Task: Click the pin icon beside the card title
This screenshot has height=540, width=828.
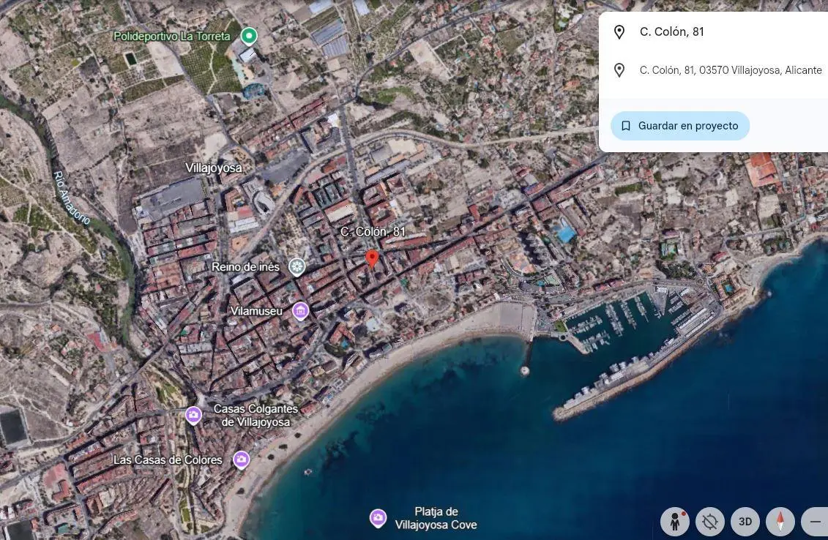Action: [x=619, y=32]
